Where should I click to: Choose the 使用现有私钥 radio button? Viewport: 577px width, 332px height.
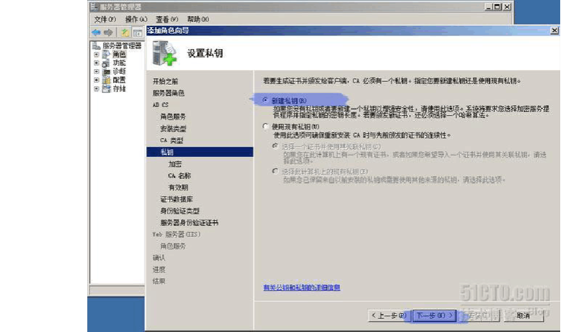pos(266,127)
